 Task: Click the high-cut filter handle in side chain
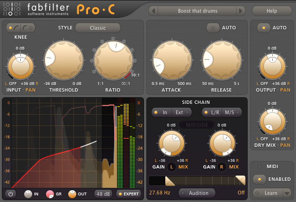tap(240, 180)
